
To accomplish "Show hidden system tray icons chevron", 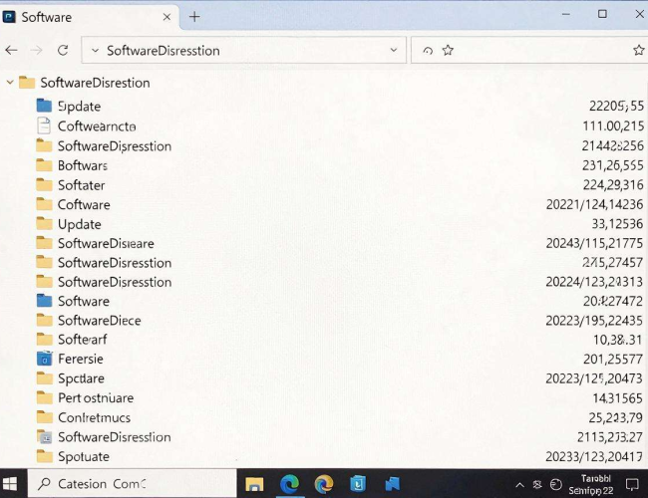I will click(x=519, y=485).
